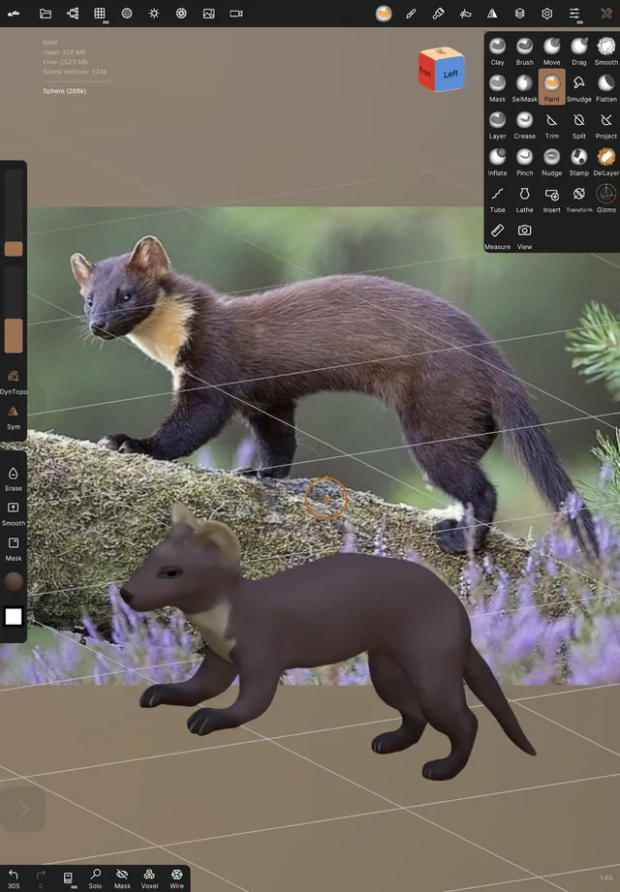The image size is (620, 892).
Task: Open the brown material sphere on left sidebar
Action: click(x=14, y=581)
